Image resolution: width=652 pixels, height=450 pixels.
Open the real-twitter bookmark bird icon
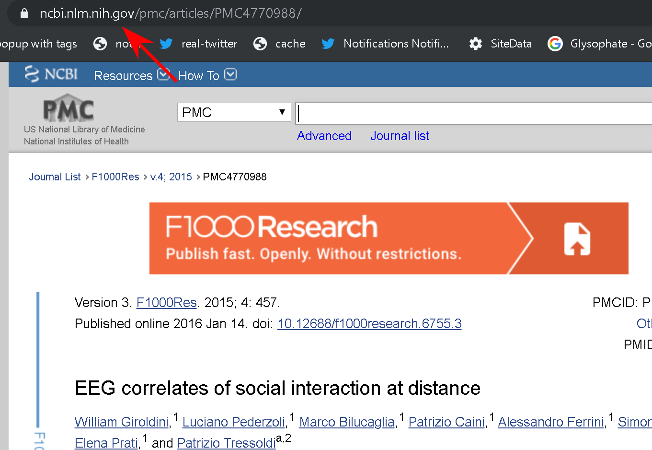point(166,44)
